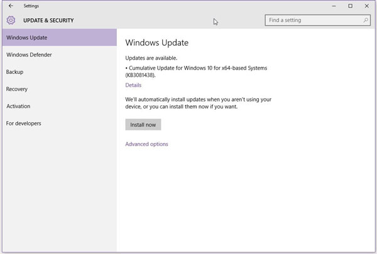Click the search magnifier icon
This screenshot has height=254, width=377.
pos(366,20)
